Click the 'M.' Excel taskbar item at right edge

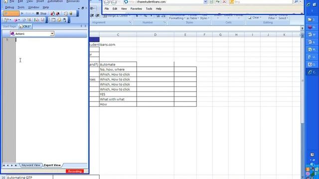tap(312, 50)
